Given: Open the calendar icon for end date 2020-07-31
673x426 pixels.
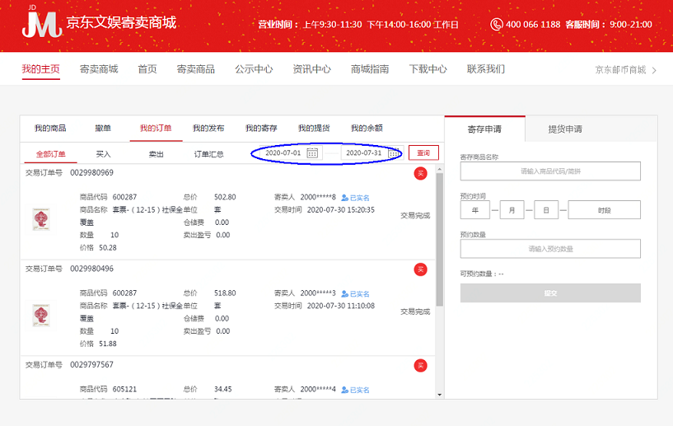Looking at the screenshot, I should [x=393, y=153].
